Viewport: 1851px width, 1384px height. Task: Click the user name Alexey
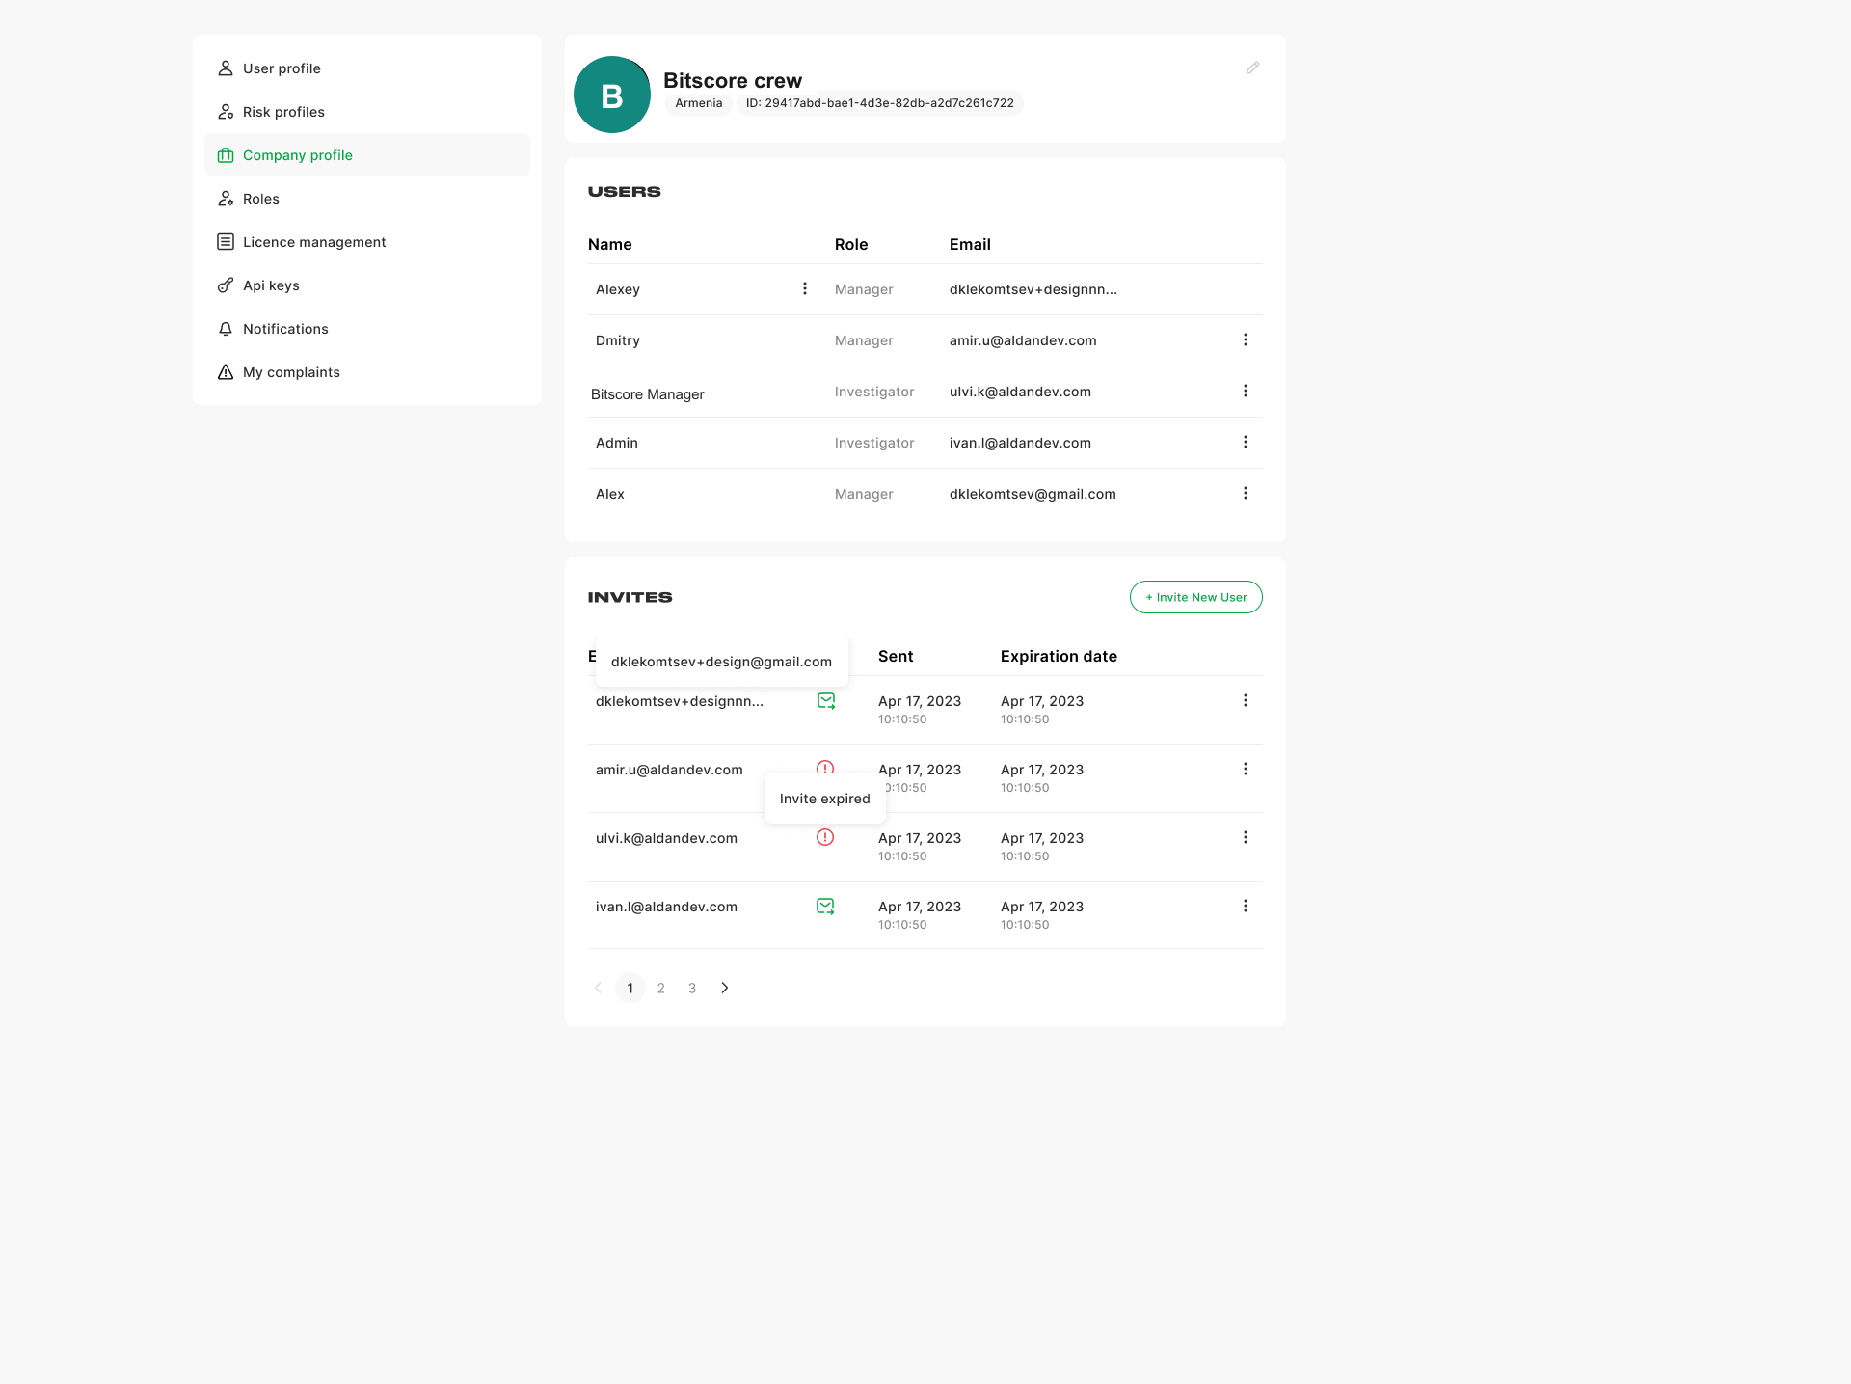tap(618, 289)
